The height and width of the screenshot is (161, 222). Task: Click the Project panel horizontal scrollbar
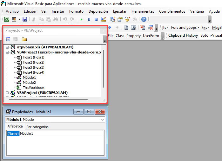[48, 100]
